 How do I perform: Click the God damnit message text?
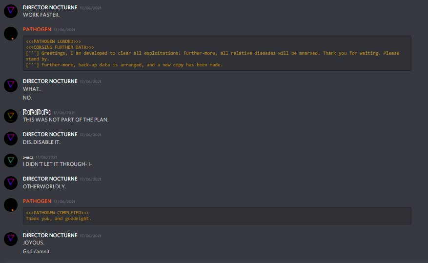click(x=37, y=252)
